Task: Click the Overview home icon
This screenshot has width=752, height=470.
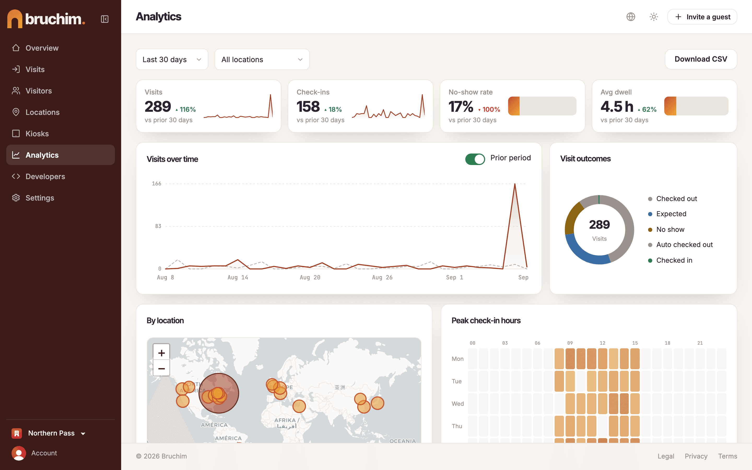Action: click(16, 48)
